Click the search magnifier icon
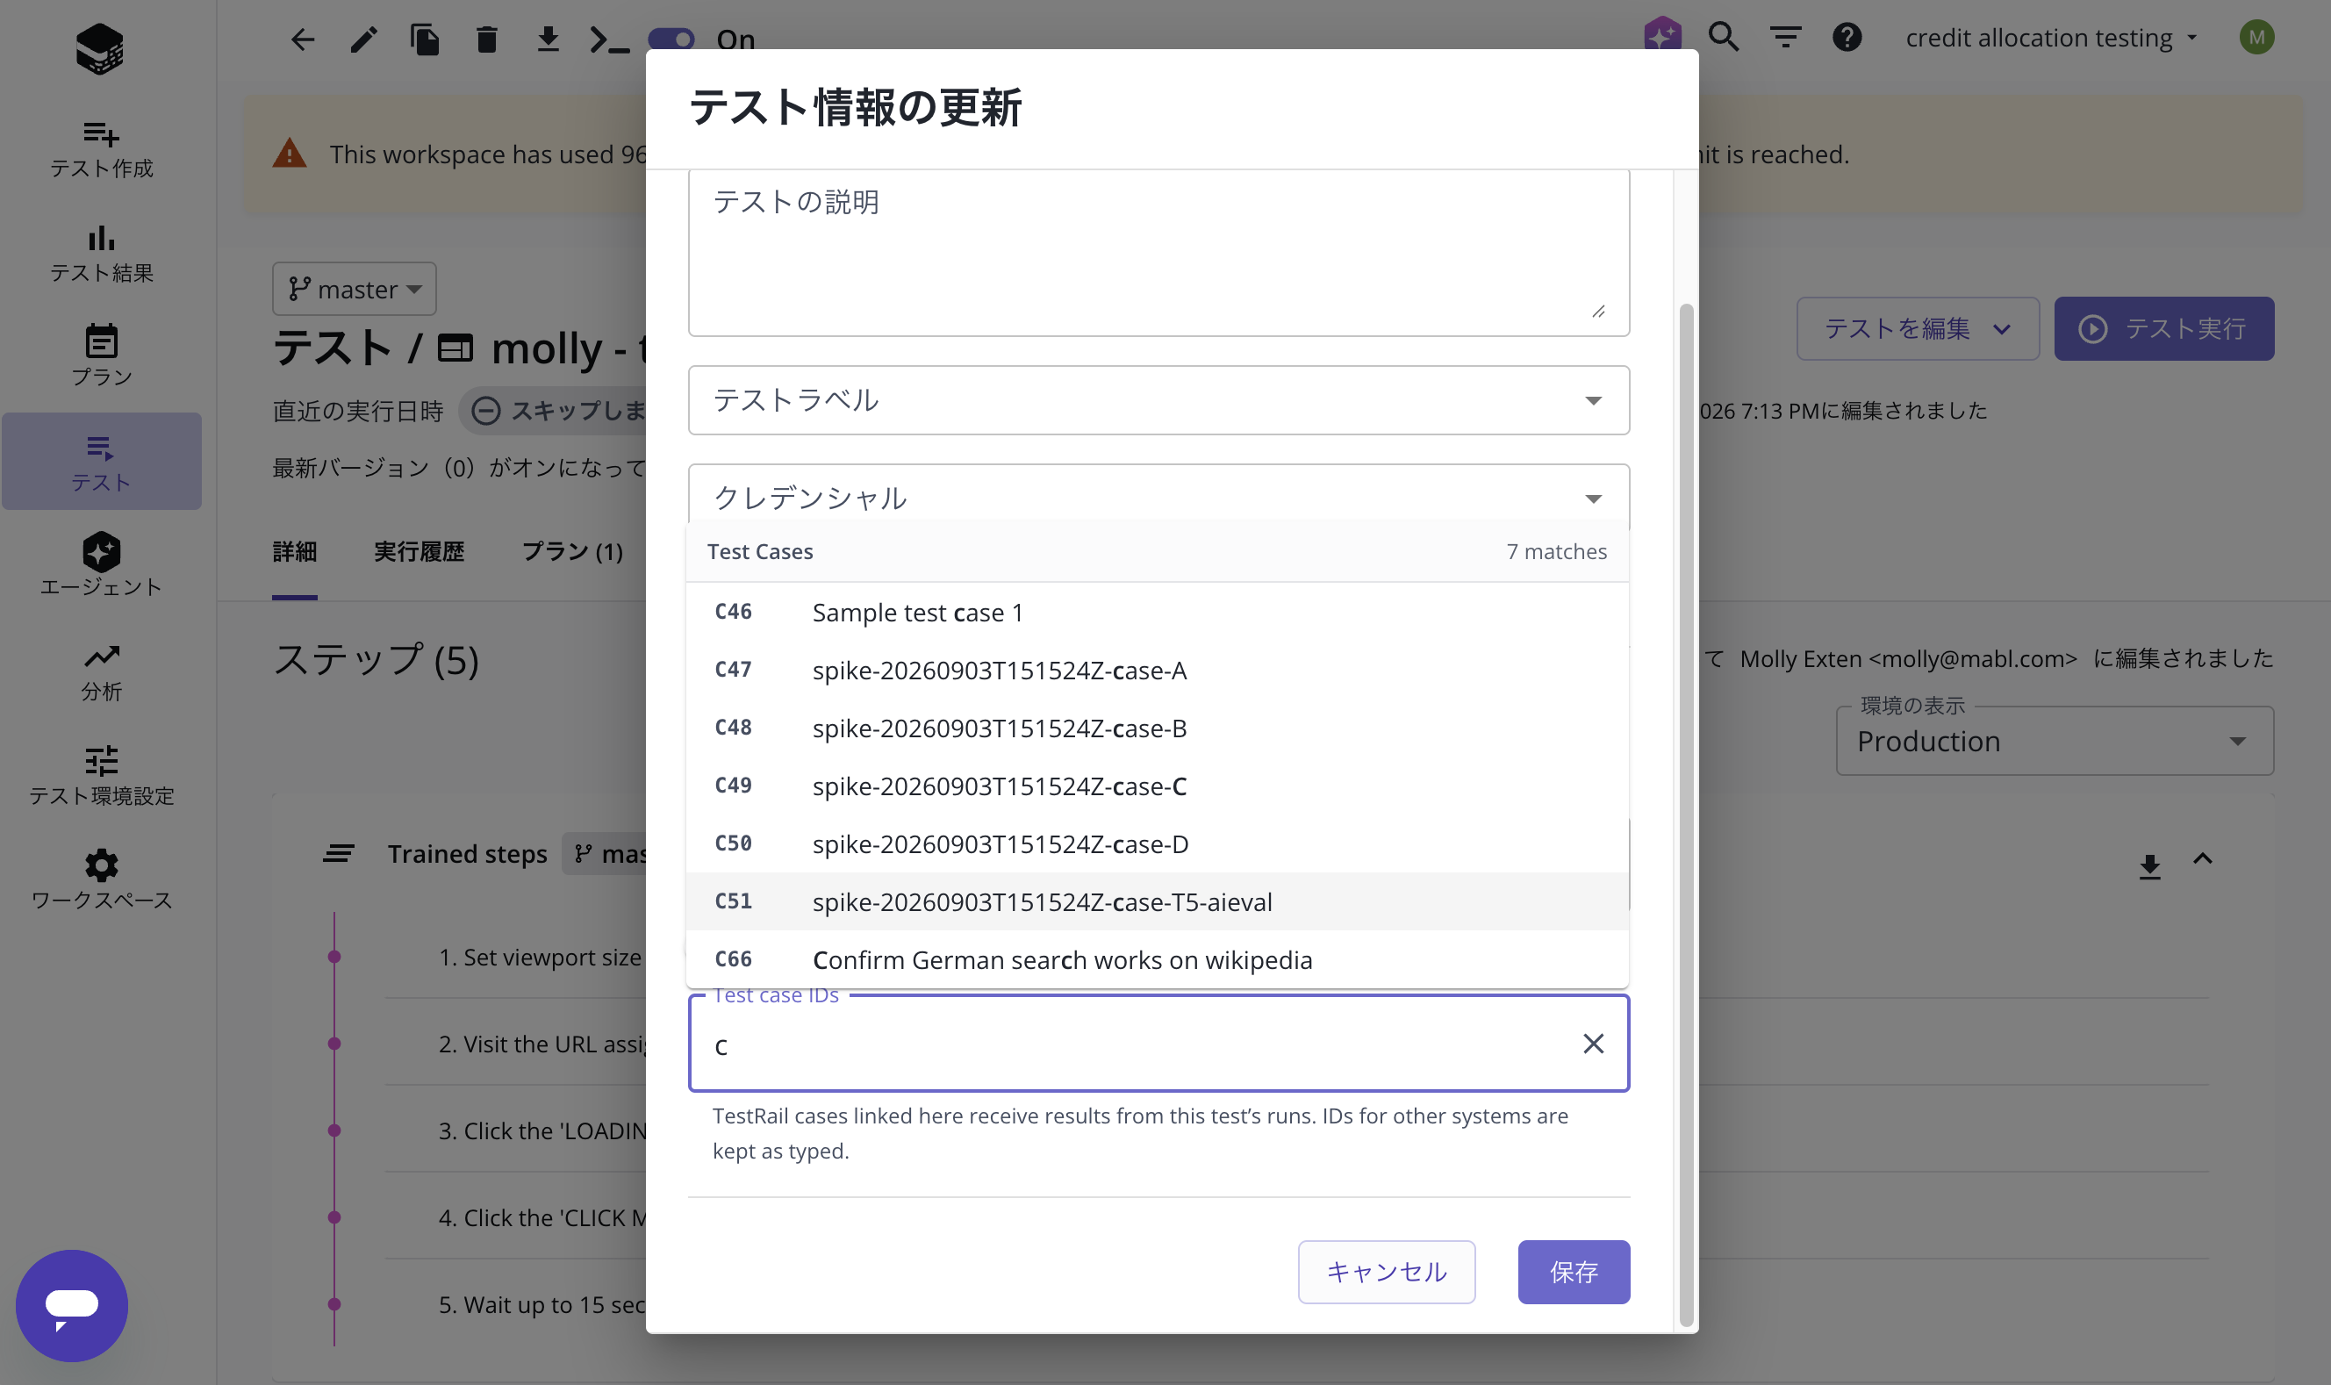Screen dimensions: 2331x1385 (x=1724, y=38)
